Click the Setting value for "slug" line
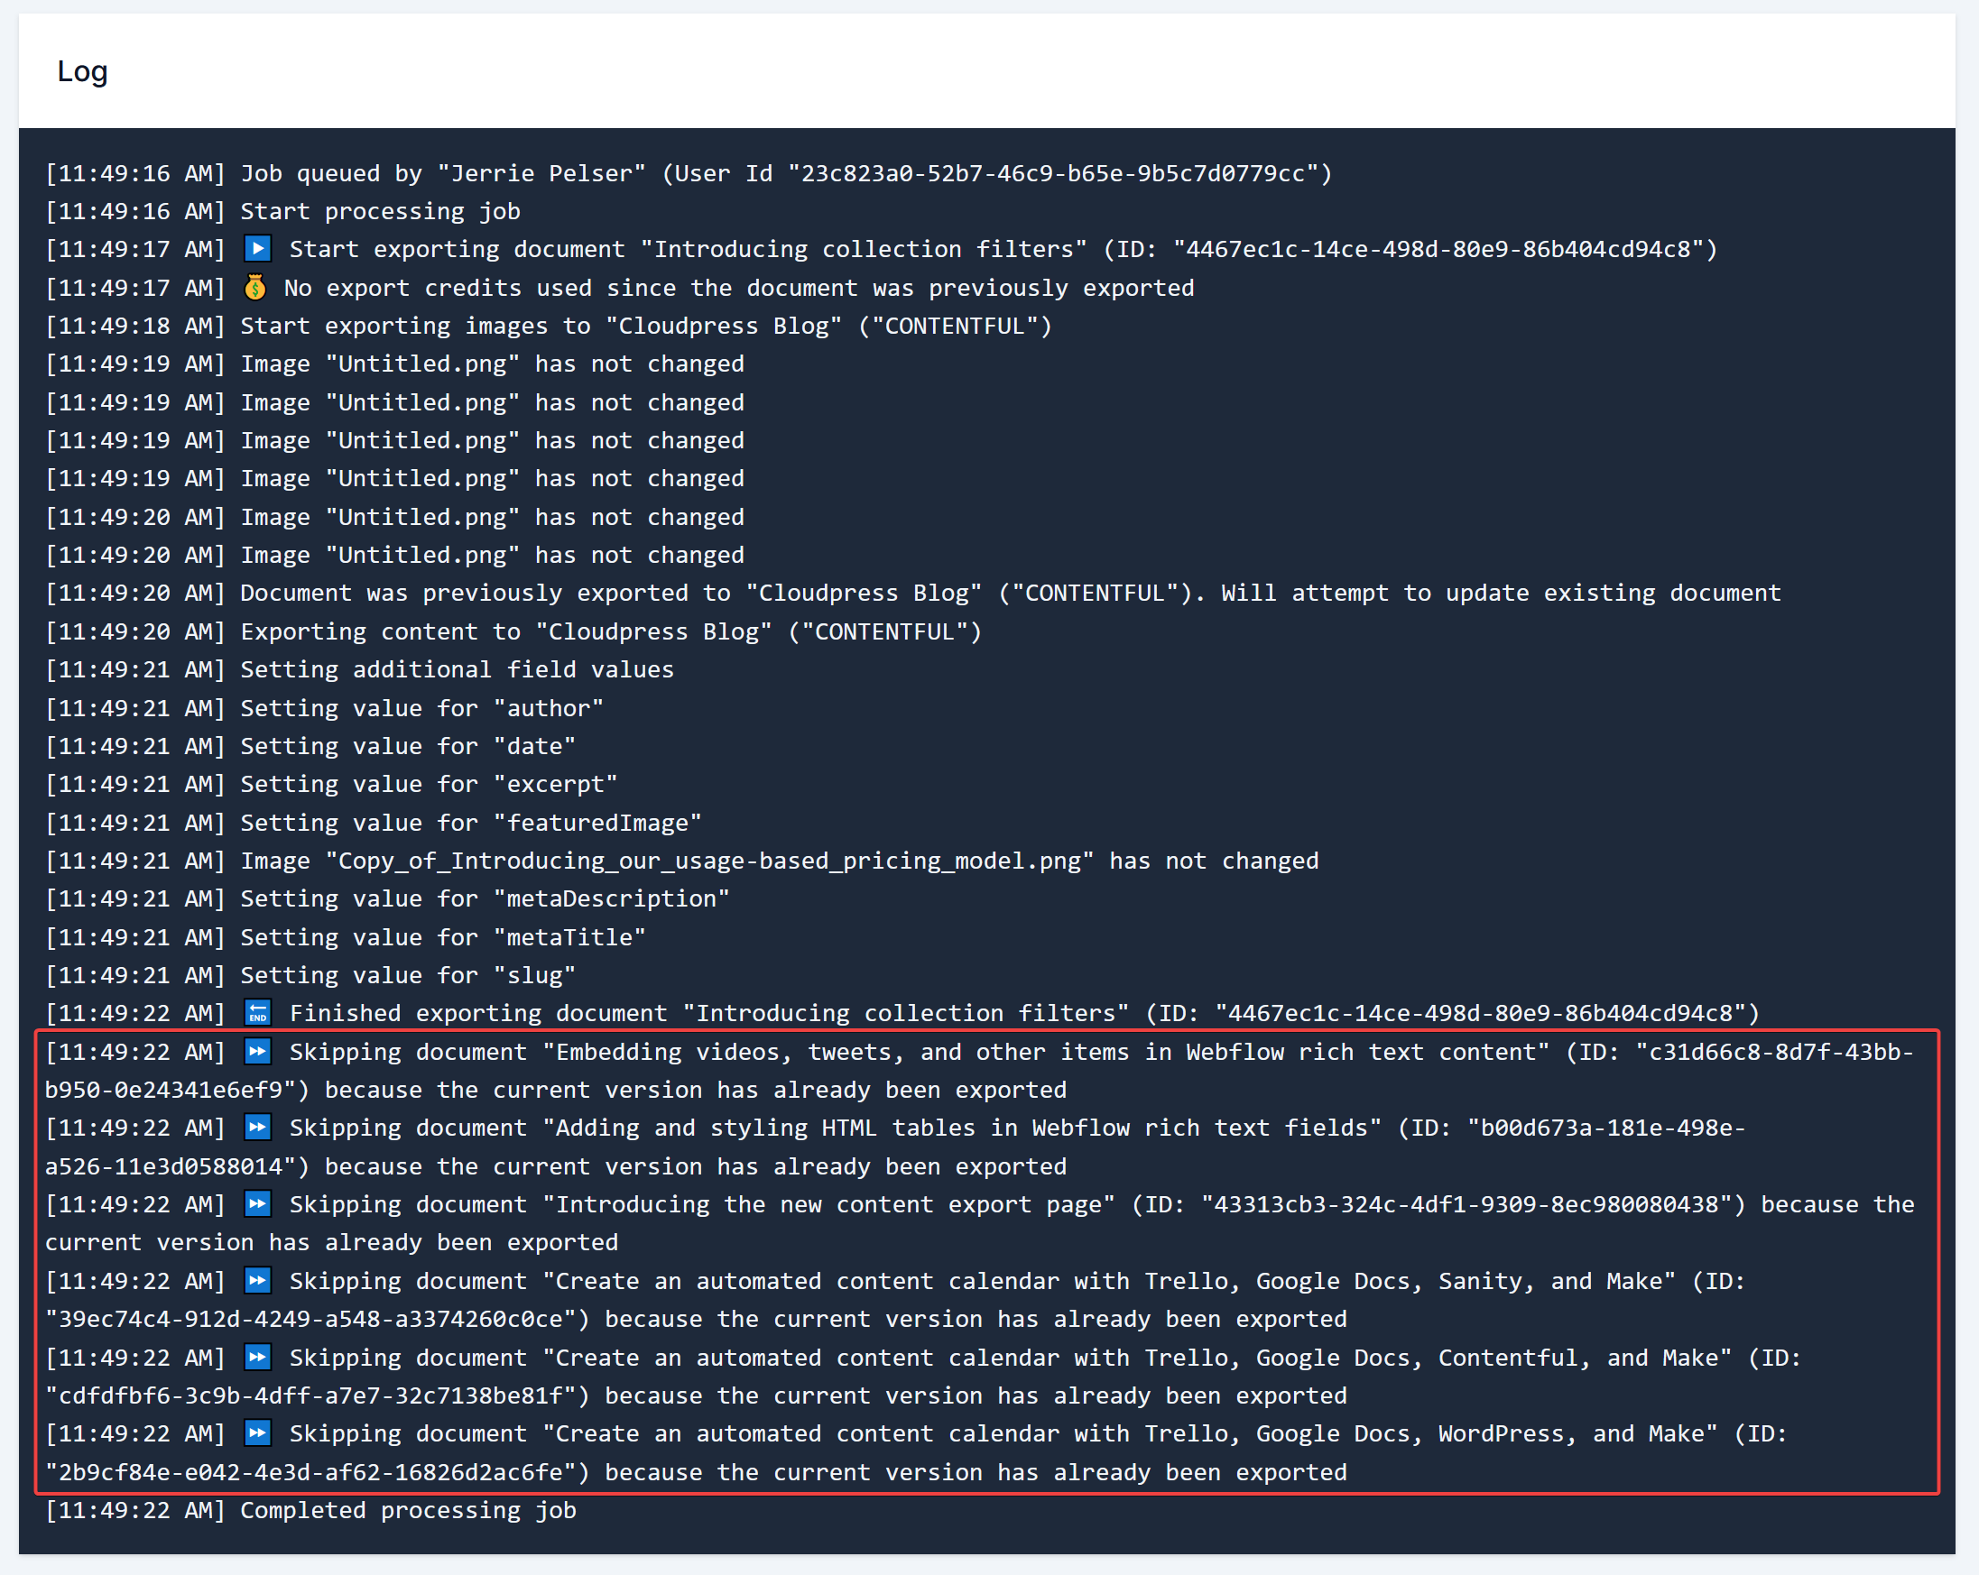The height and width of the screenshot is (1575, 1979). coord(408,975)
